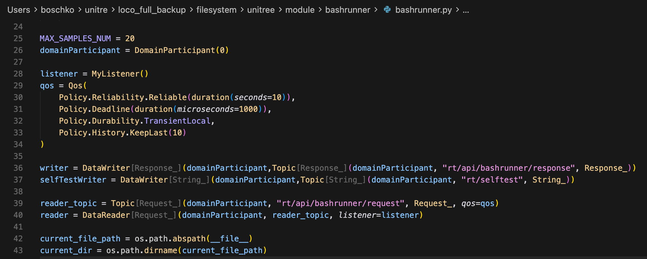Click current_dir variable on line 43
The image size is (647, 259).
click(66, 250)
